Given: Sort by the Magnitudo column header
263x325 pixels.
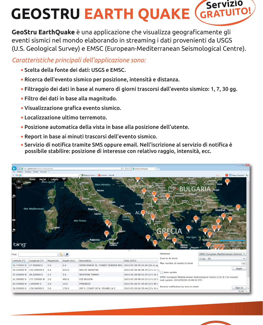Looking at the screenshot, I should [x=54, y=261].
